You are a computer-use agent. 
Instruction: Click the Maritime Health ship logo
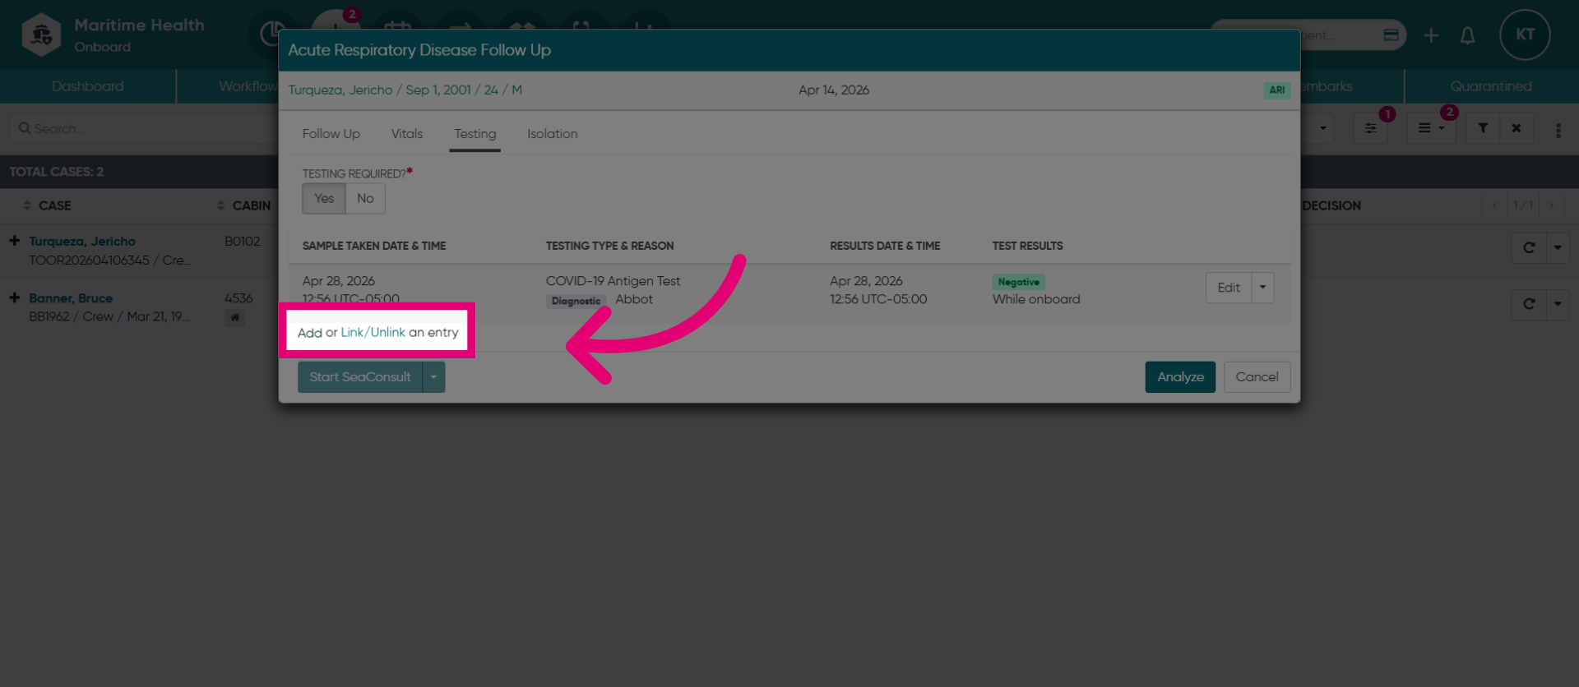pyautogui.click(x=41, y=35)
